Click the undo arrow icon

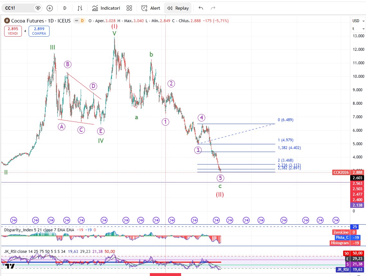[201, 8]
